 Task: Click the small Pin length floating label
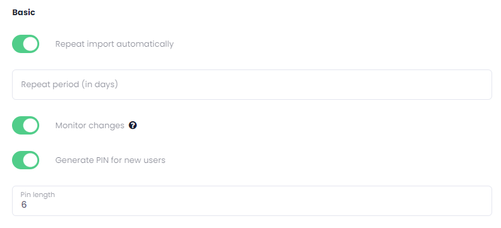38,195
